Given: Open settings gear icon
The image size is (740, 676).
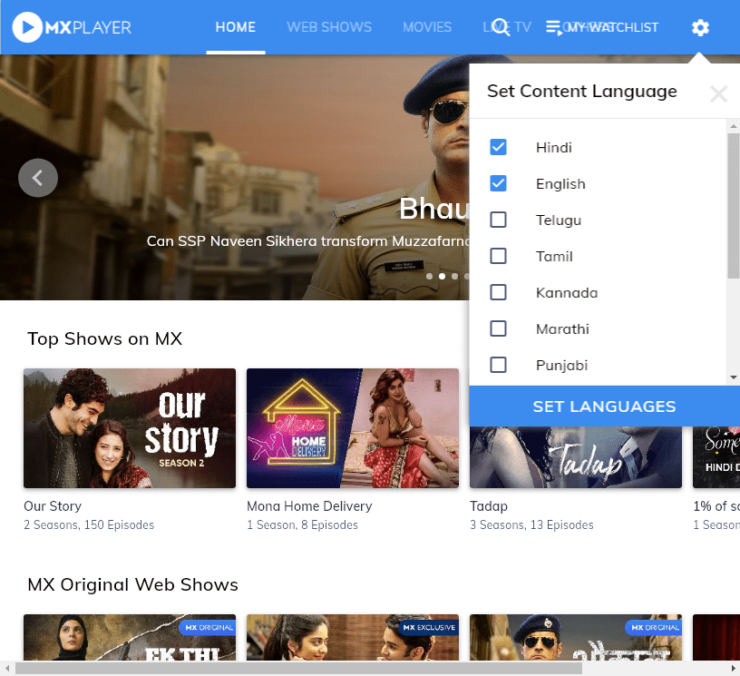Looking at the screenshot, I should 700,27.
